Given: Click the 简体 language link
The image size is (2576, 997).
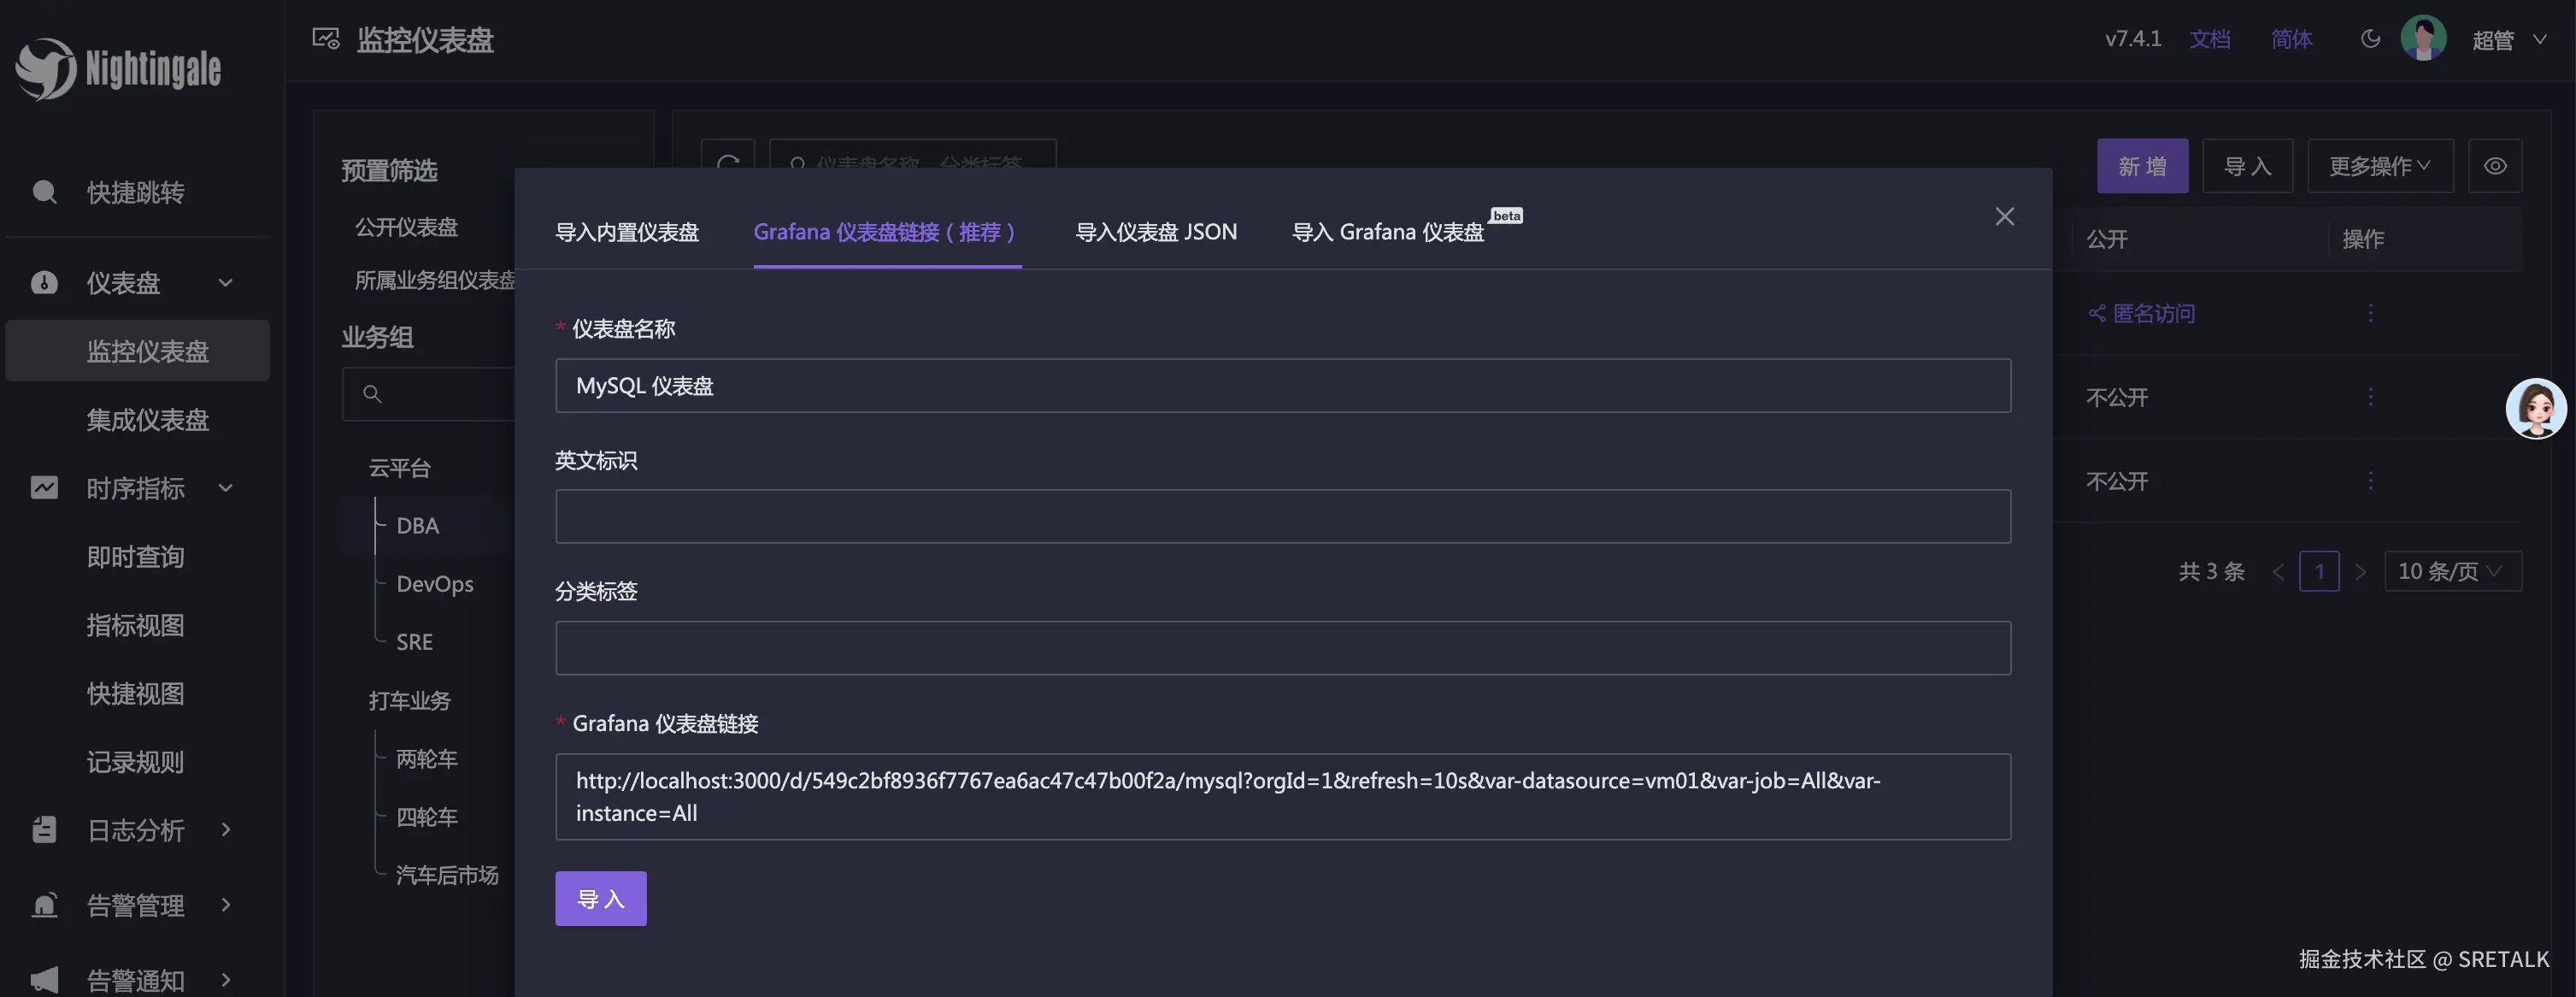Looking at the screenshot, I should tap(2291, 39).
